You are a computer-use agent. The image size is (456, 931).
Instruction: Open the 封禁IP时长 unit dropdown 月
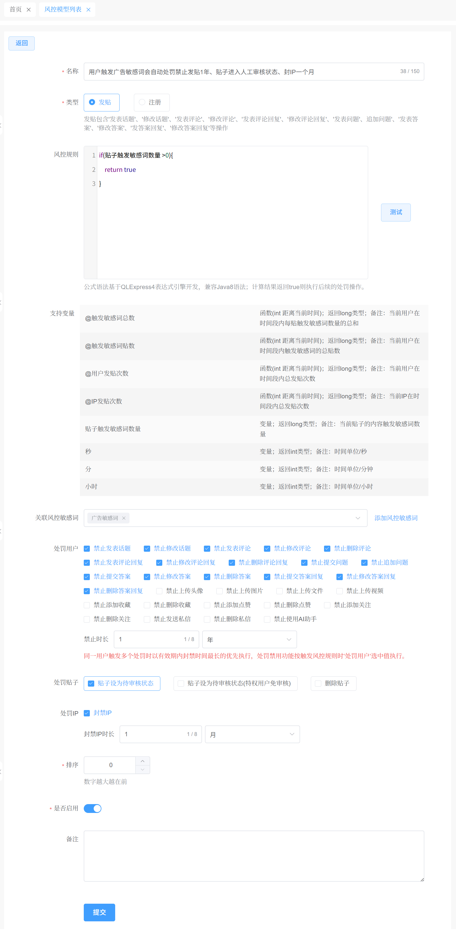point(252,734)
